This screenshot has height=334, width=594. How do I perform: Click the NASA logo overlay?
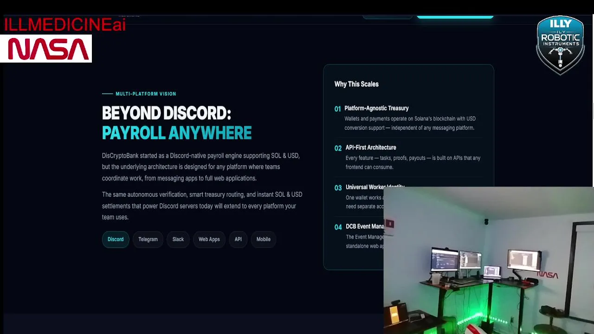tap(46, 49)
